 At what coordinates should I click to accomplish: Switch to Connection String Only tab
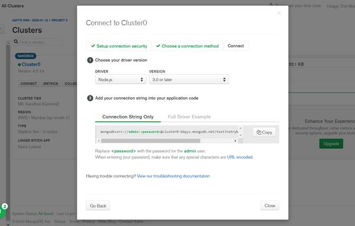point(128,117)
